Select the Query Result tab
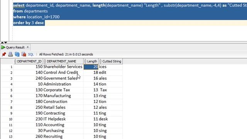 (x=15, y=47)
